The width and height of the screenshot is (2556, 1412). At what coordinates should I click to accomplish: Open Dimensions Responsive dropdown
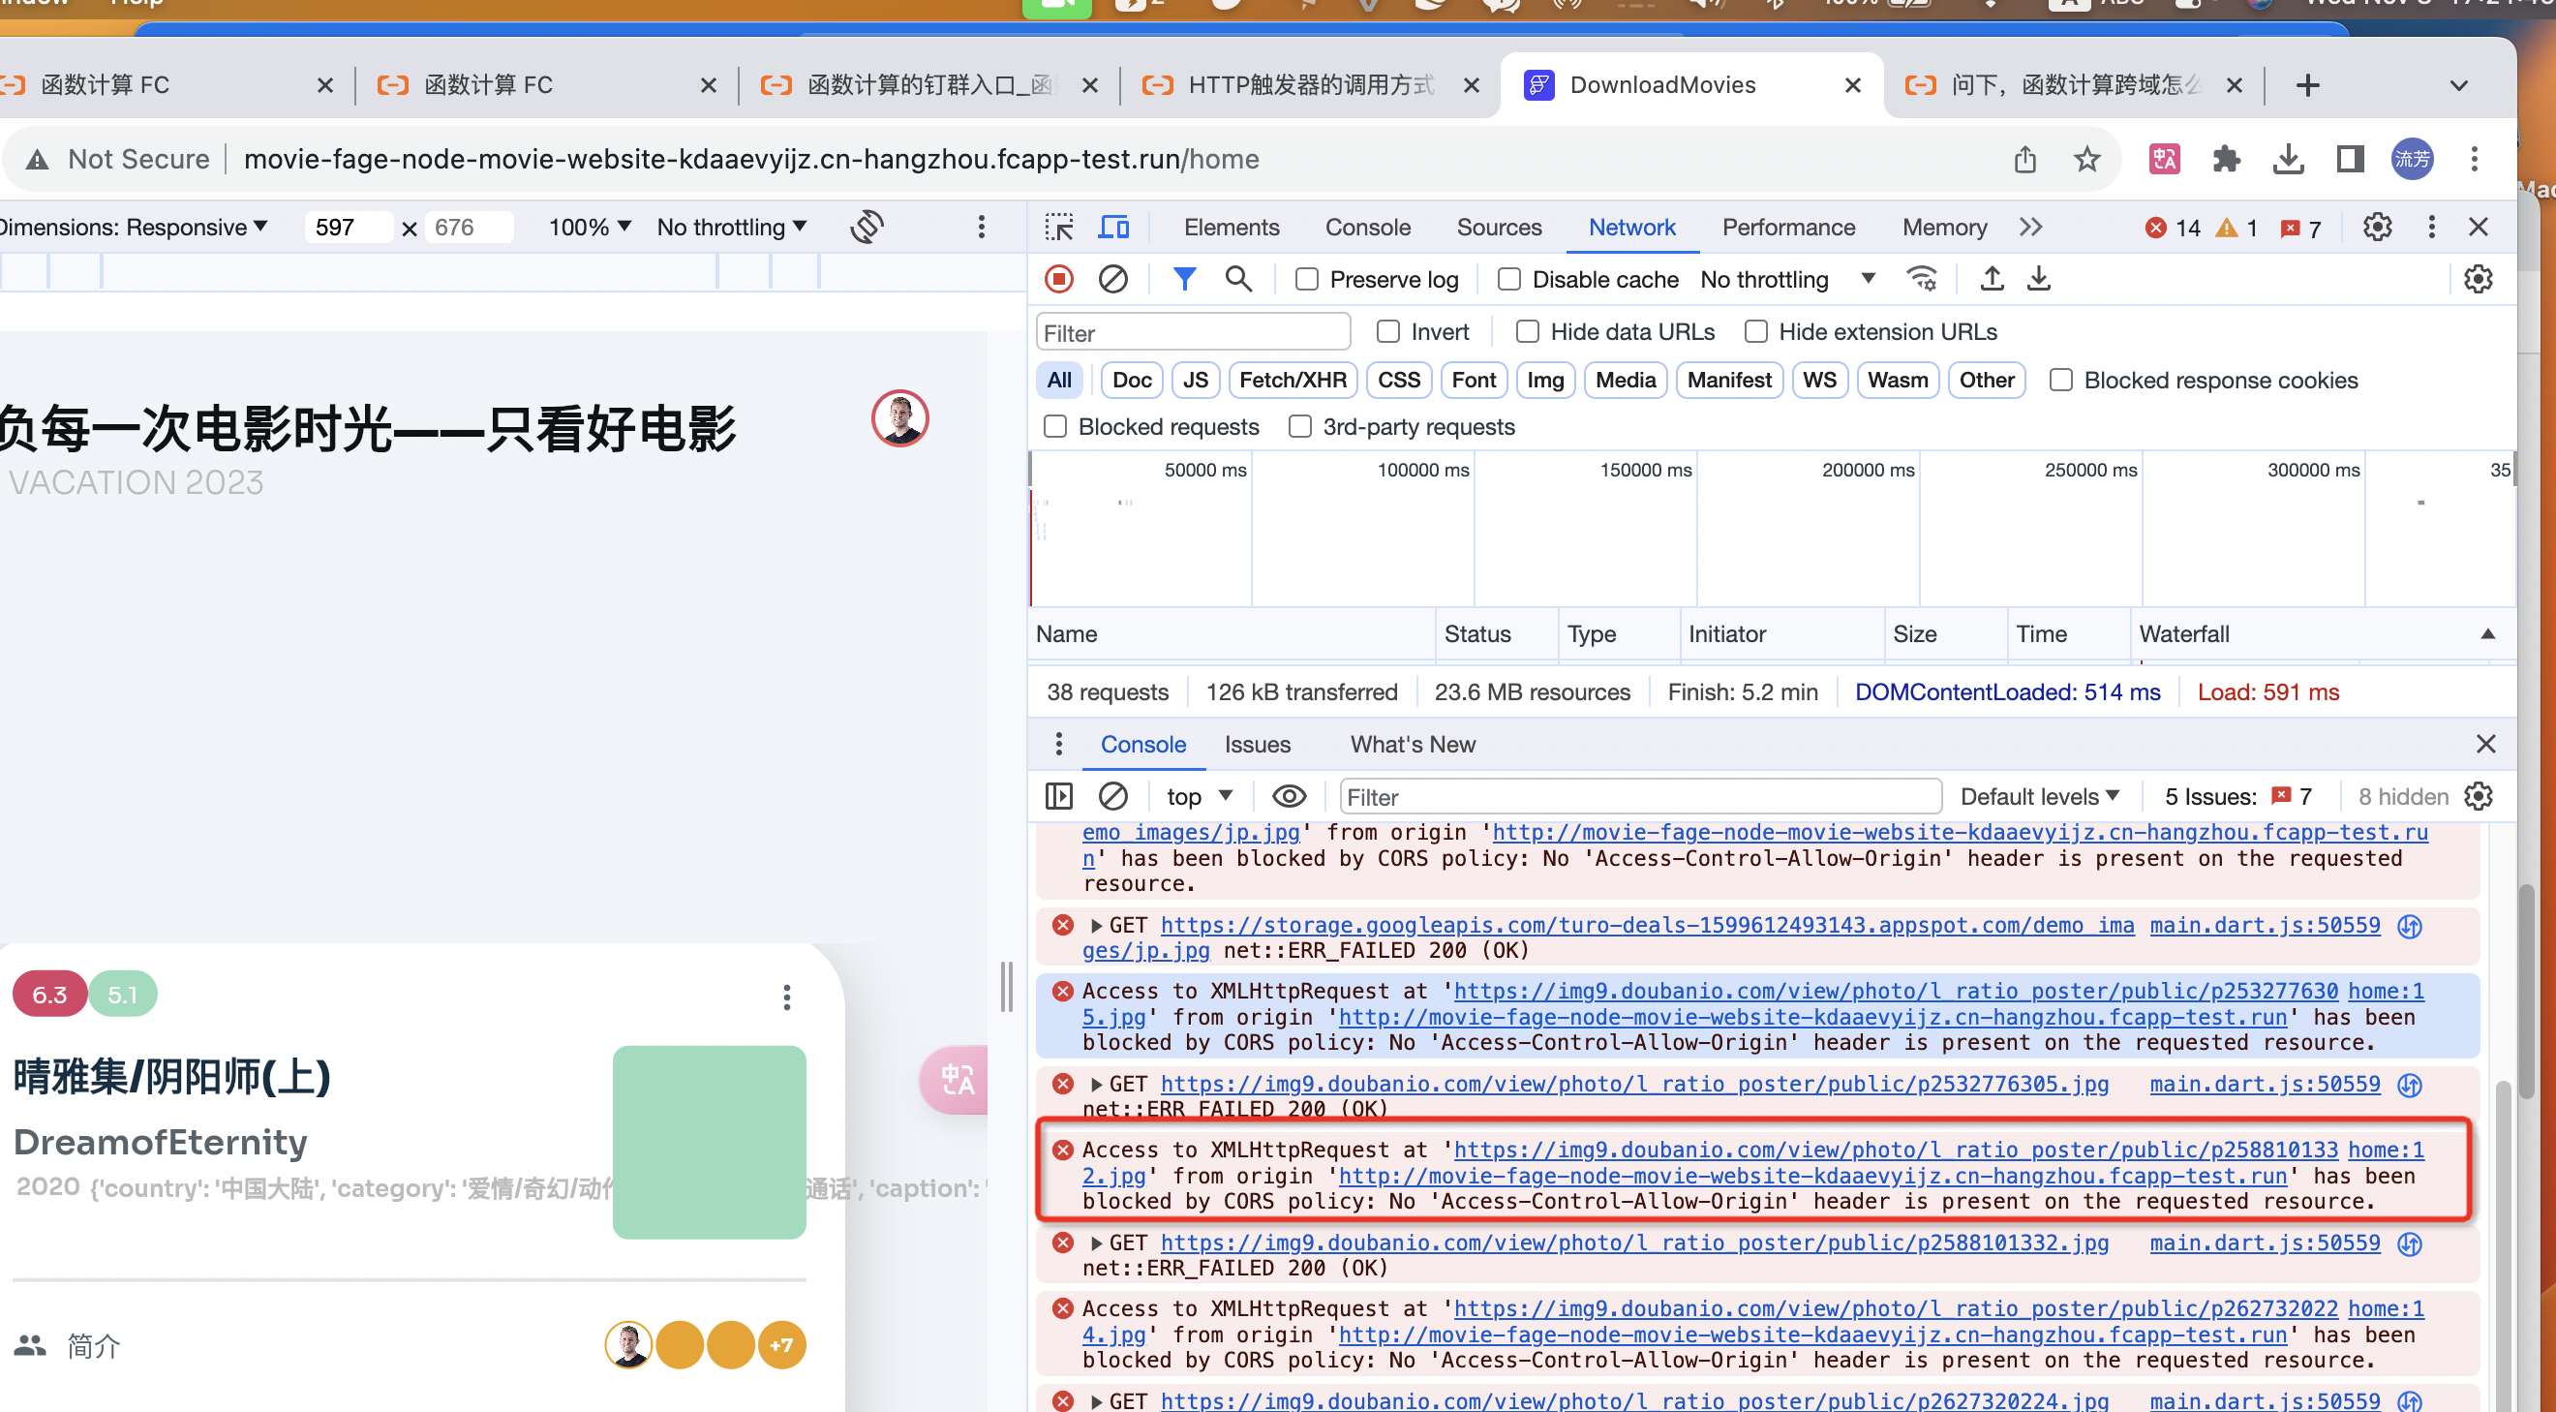(x=133, y=228)
